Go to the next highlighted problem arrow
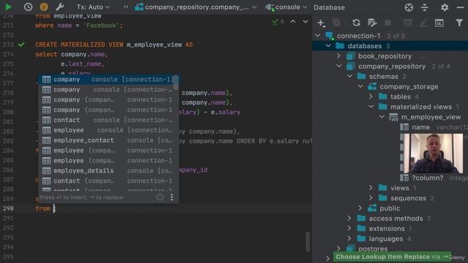Screen dimensions: 468x263 pos(306,21)
